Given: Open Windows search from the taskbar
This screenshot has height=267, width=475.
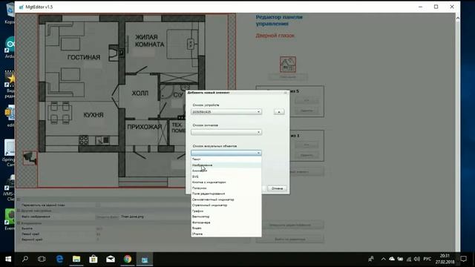Looking at the screenshot, I should click(24, 259).
